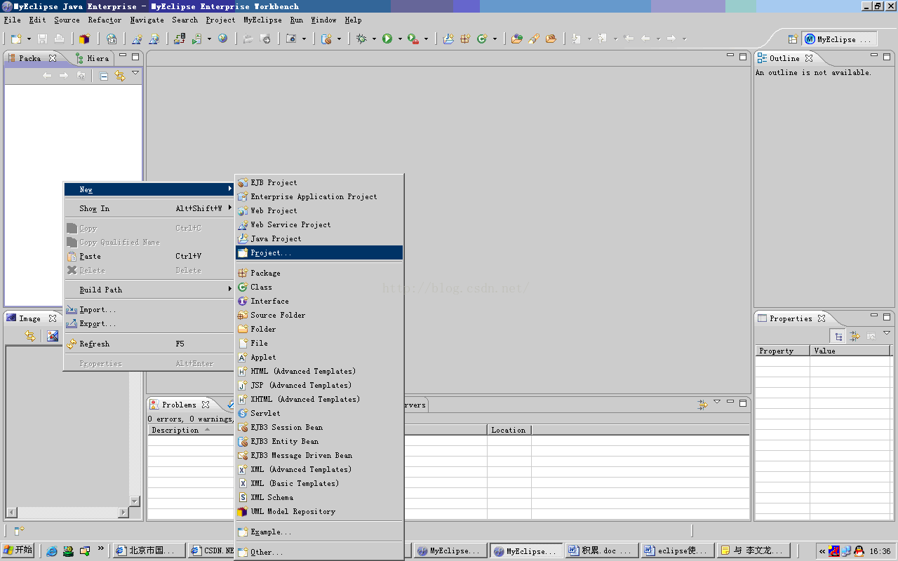Open the globe web browser toolbar icon

(222, 39)
